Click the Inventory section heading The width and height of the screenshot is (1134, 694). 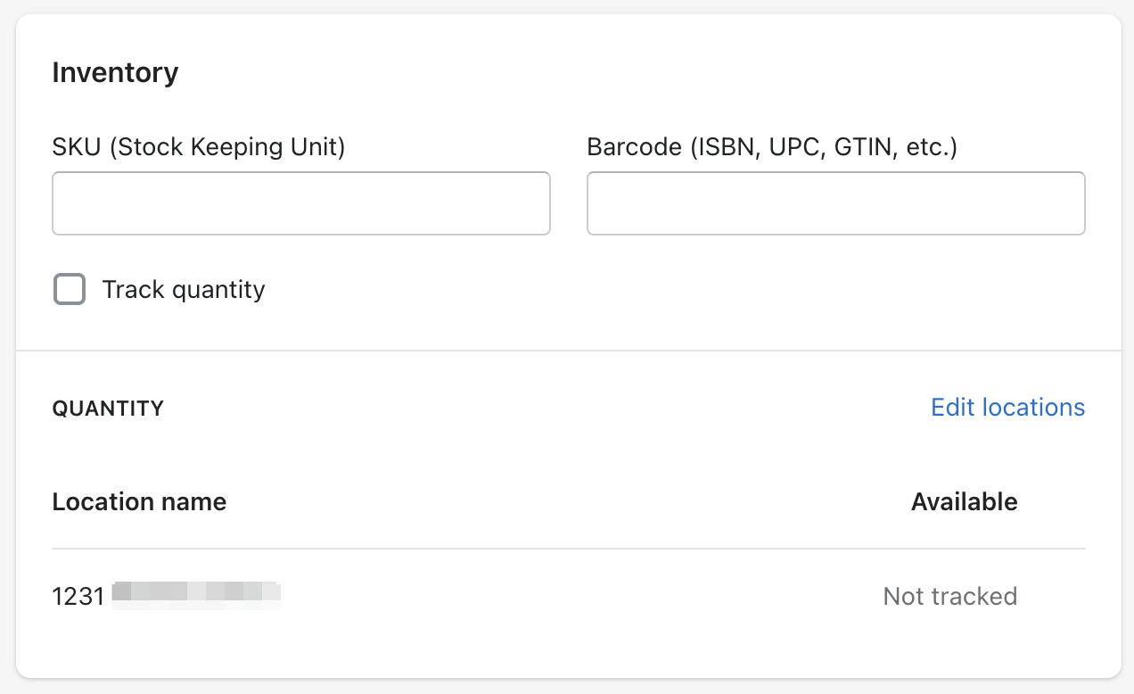(115, 72)
